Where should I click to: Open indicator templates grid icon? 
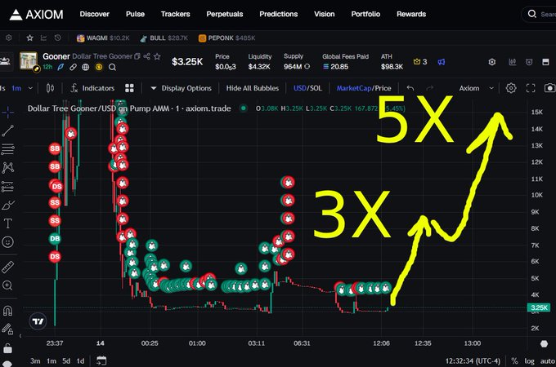click(129, 88)
